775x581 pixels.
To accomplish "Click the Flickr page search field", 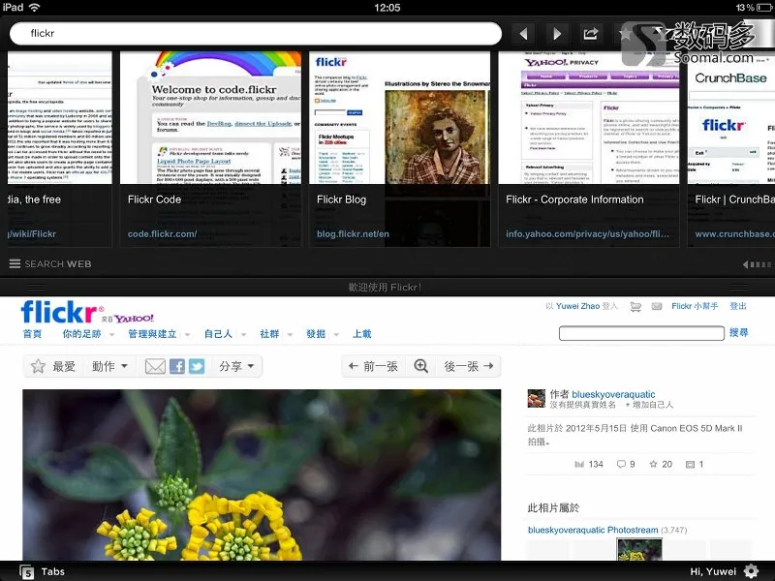I will (x=641, y=333).
